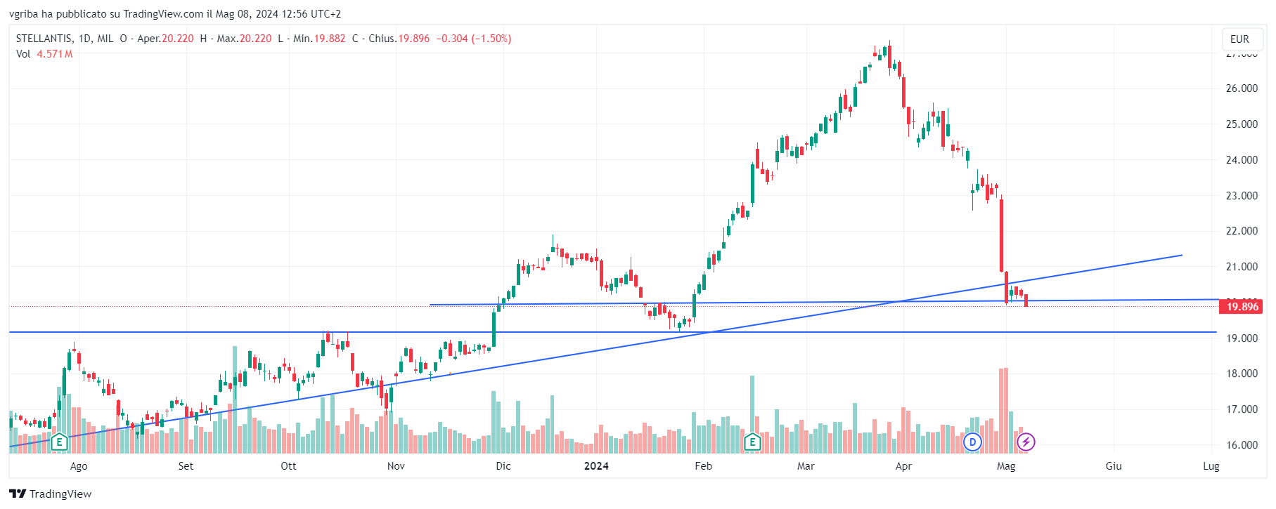Click the bold 2024 year label

(x=596, y=466)
